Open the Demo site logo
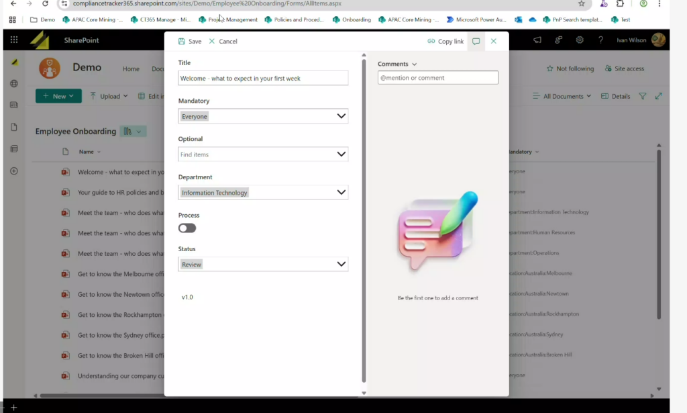Viewport: 687px width, 413px height. 50,68
